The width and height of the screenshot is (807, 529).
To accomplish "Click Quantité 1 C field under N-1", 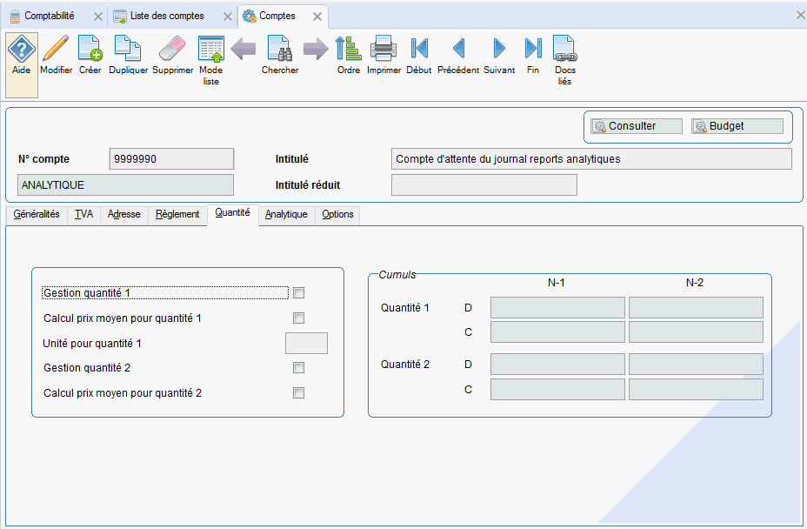I will click(x=557, y=332).
